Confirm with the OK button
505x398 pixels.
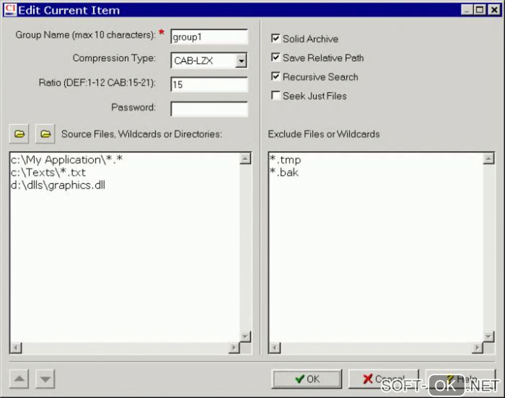point(306,379)
